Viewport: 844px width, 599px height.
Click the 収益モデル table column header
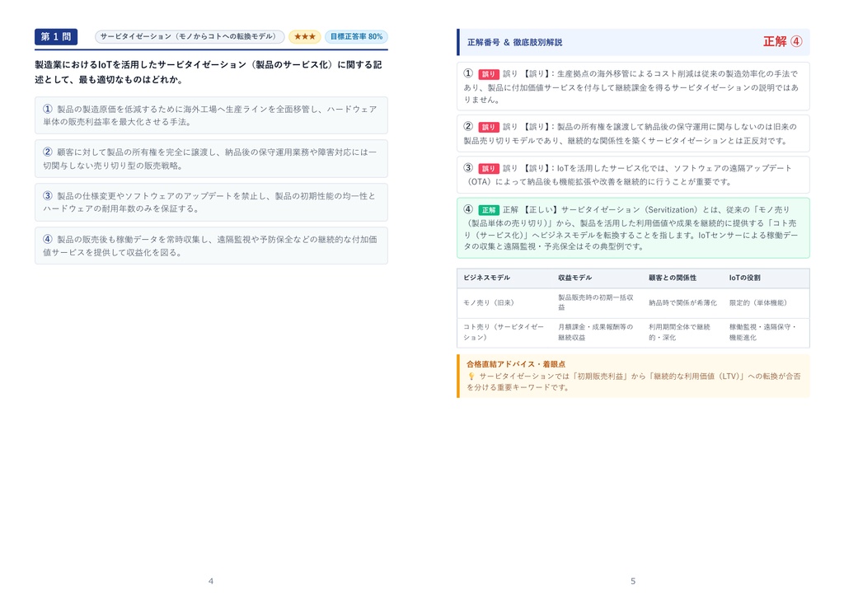coord(574,278)
